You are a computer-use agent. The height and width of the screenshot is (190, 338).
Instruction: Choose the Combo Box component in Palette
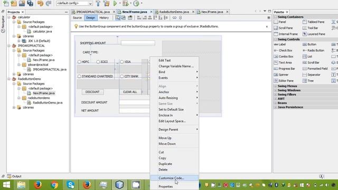click(x=284, y=56)
